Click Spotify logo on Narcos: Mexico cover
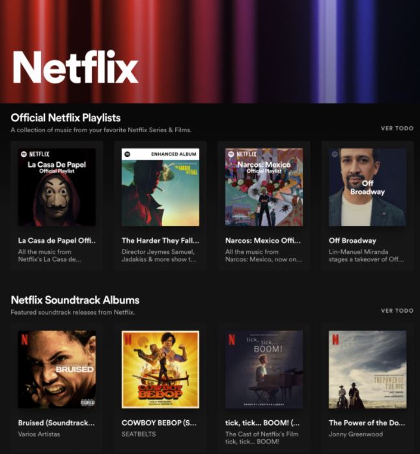This screenshot has height=454, width=420. coord(231,154)
